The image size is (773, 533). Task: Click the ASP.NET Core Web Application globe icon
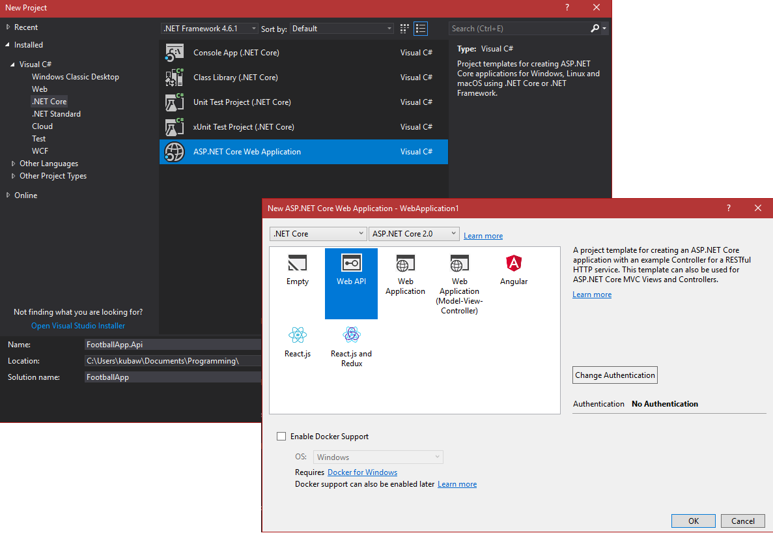174,152
